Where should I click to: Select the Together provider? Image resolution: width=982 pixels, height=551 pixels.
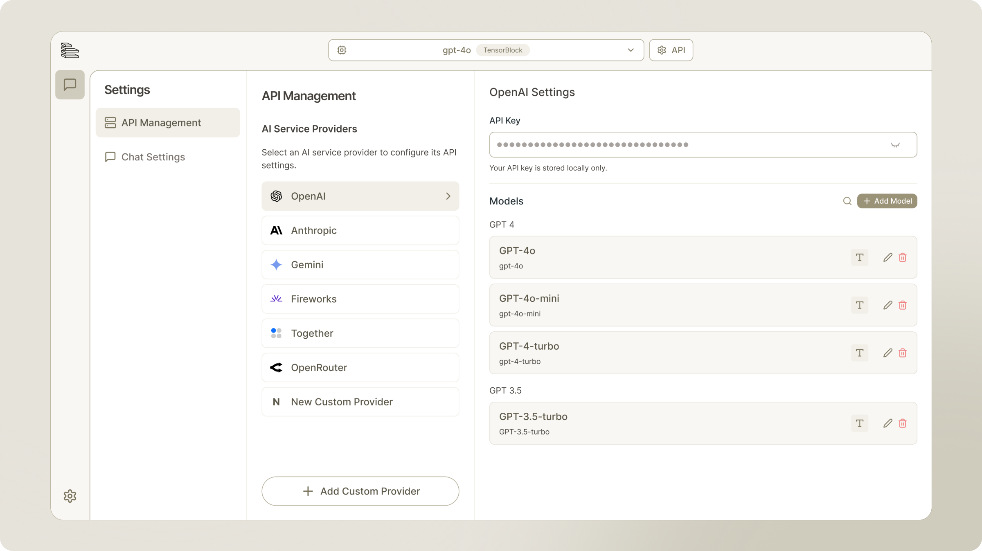(x=360, y=333)
